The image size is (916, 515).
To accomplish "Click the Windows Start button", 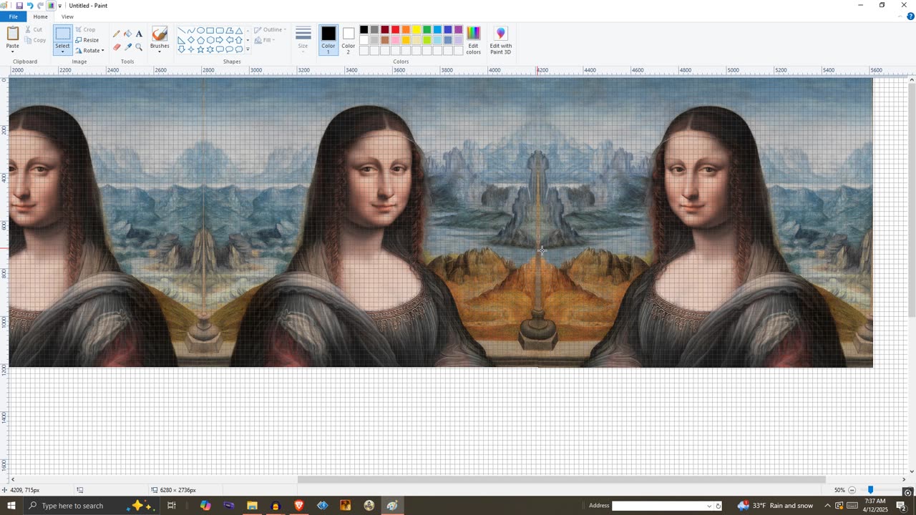I will coord(11,506).
